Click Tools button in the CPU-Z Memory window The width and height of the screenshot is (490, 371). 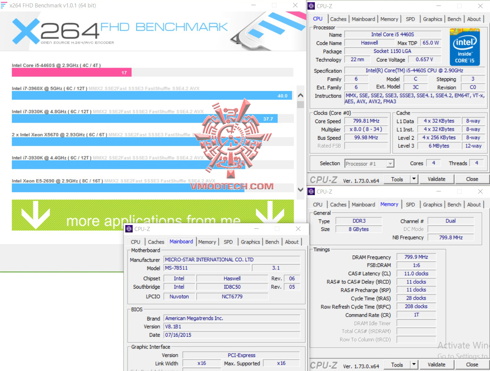[397, 365]
